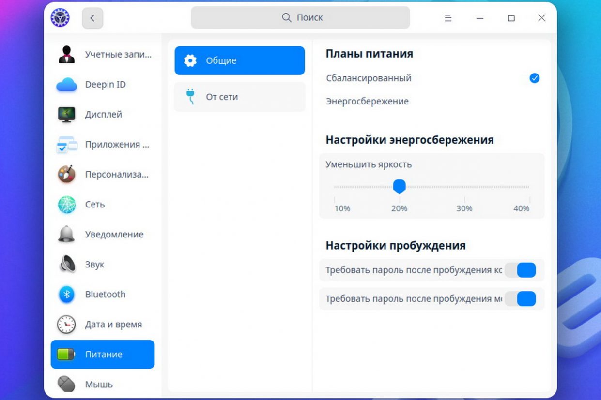Image resolution: width=601 pixels, height=400 pixels.
Task: Open the Notification (Уведомление) bell icon
Action: click(x=66, y=235)
